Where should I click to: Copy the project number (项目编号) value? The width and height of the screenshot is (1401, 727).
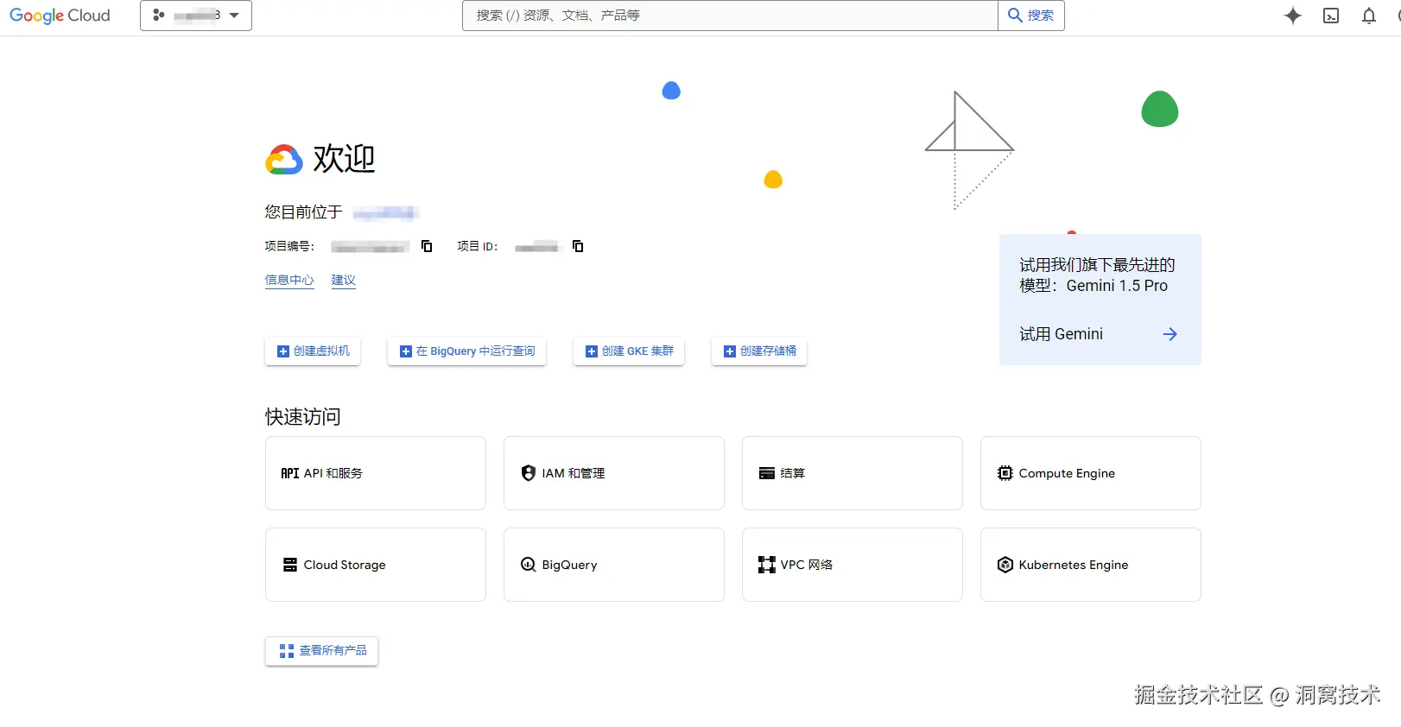[427, 246]
